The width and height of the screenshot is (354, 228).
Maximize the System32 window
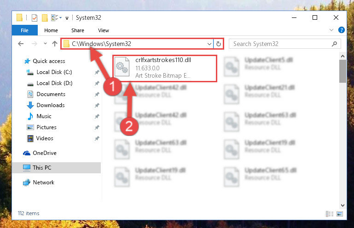[315, 17]
